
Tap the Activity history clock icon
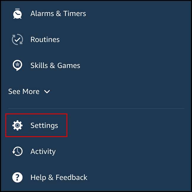pos(17,151)
